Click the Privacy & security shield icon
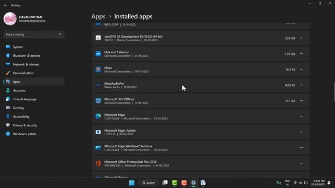The image size is (335, 188). click(x=8, y=125)
